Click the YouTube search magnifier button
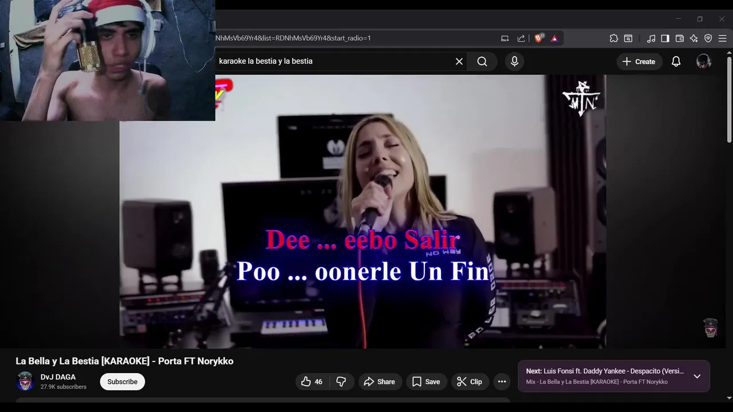The width and height of the screenshot is (733, 412). click(x=482, y=61)
